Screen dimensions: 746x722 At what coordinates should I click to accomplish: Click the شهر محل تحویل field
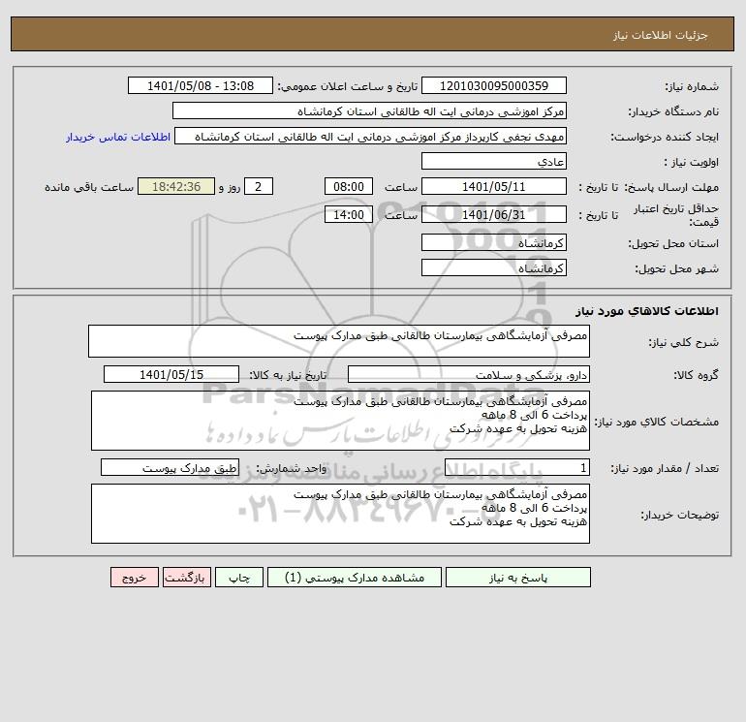(494, 267)
